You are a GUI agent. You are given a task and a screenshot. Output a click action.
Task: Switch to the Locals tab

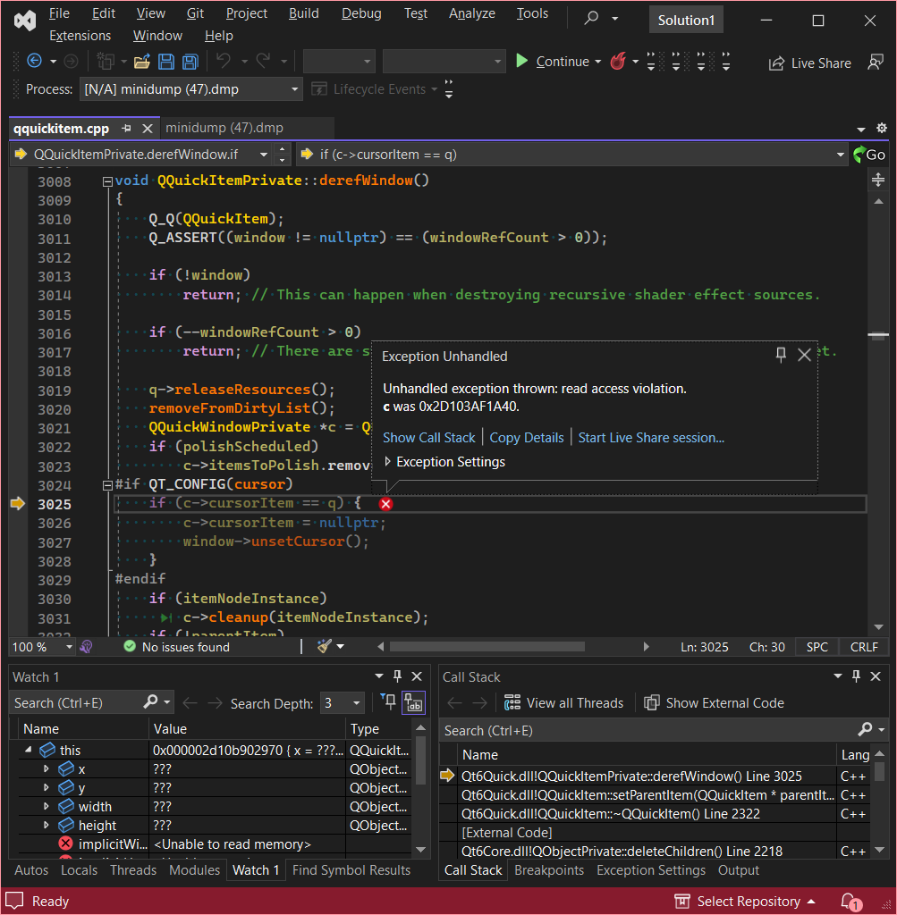79,869
